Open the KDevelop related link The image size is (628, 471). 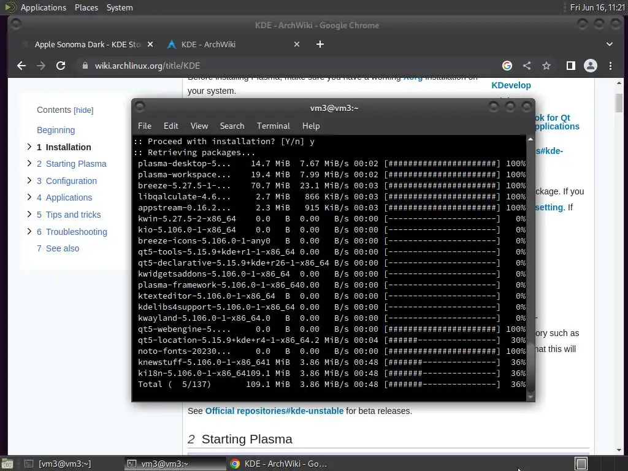tap(511, 85)
